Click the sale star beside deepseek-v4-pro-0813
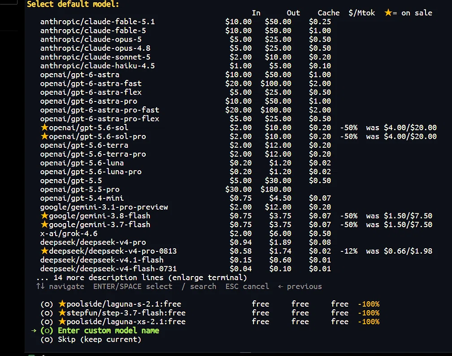This screenshot has height=356, width=452. 44,251
